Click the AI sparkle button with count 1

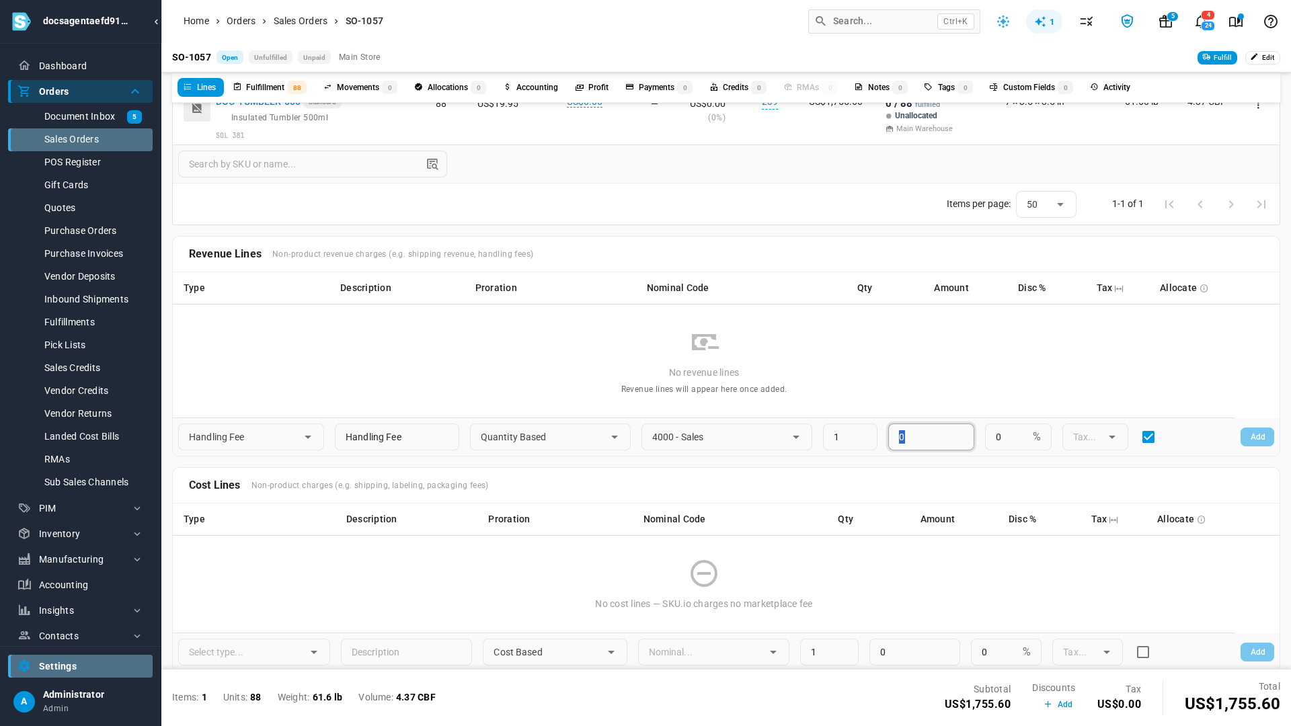click(x=1044, y=22)
